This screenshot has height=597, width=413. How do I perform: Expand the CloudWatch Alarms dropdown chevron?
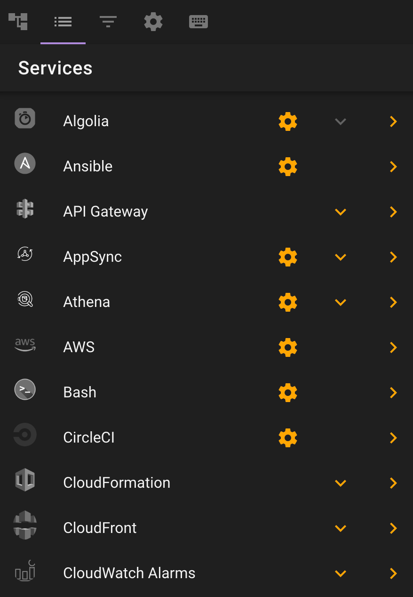tap(341, 573)
